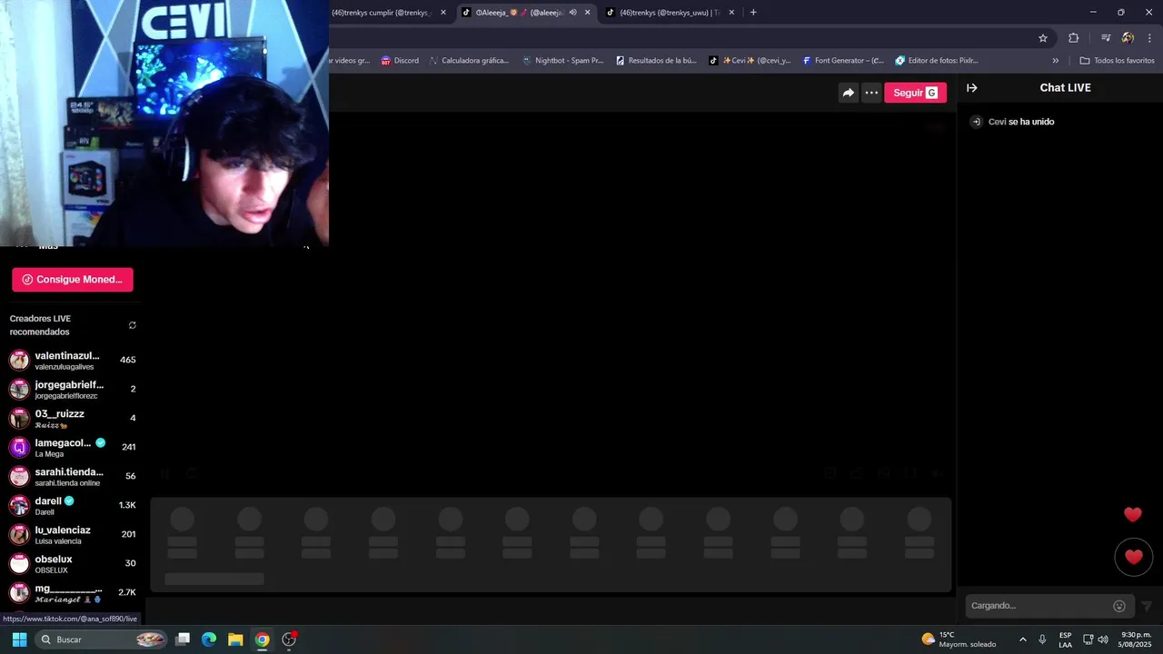Open the Windows Start menu
The image size is (1163, 654).
(x=19, y=639)
